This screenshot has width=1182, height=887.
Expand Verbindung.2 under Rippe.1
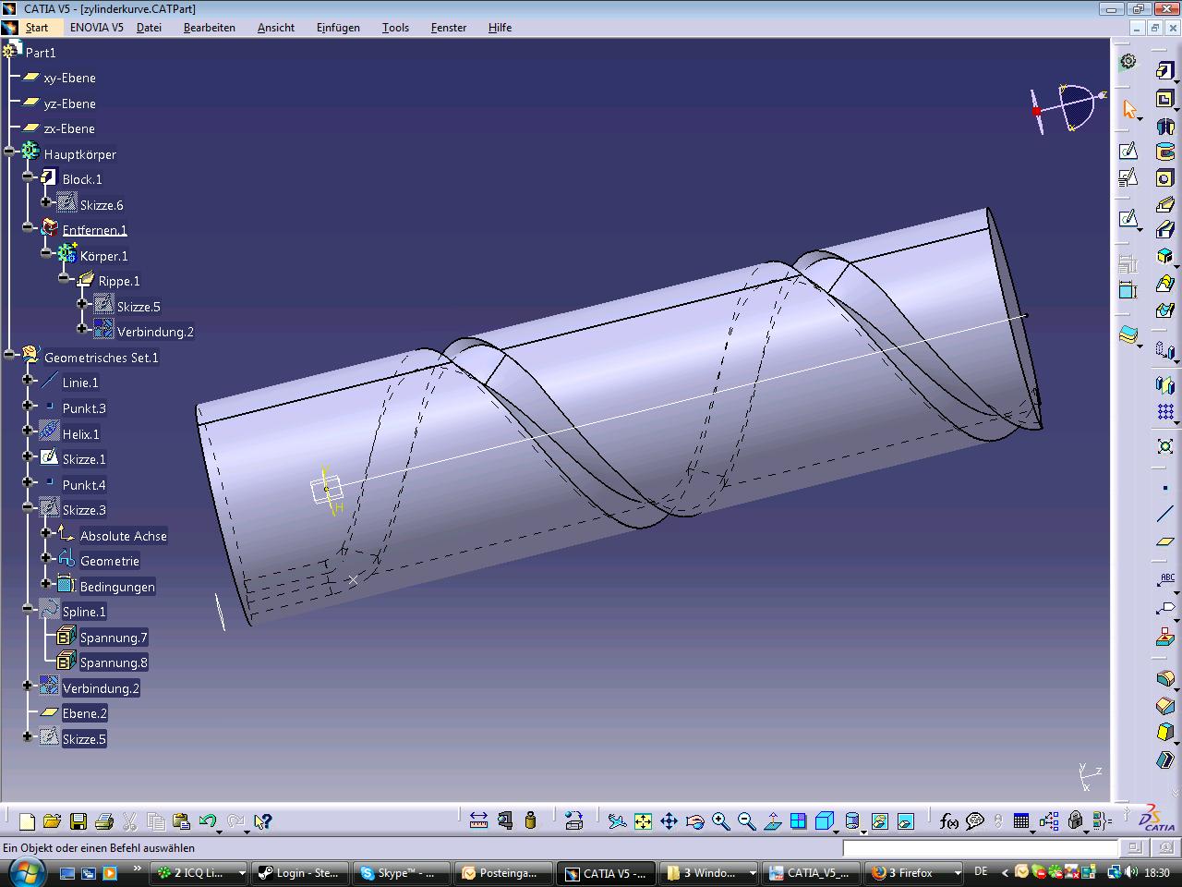pos(82,328)
